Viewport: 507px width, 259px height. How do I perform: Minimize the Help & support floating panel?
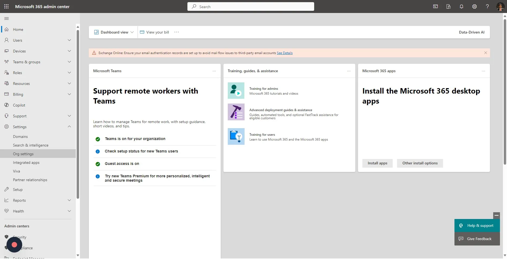pos(496,215)
